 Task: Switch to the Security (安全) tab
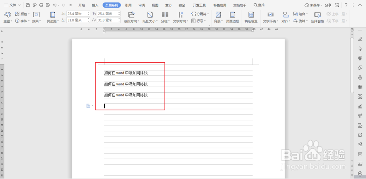point(182,5)
